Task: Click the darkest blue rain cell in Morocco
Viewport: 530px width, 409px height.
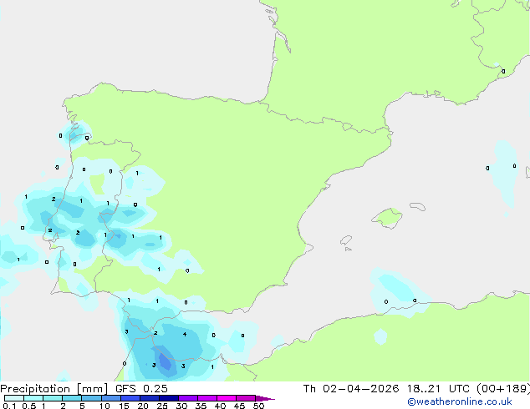Action: pos(165,361)
